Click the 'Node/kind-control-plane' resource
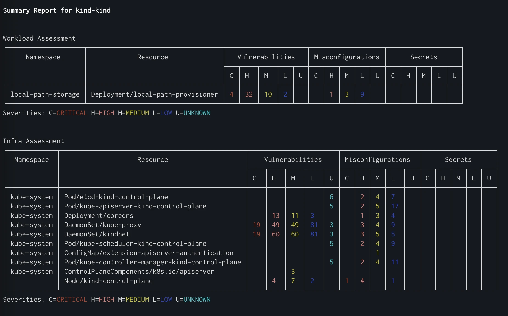Viewport: 508px width, 316px height. pos(108,281)
